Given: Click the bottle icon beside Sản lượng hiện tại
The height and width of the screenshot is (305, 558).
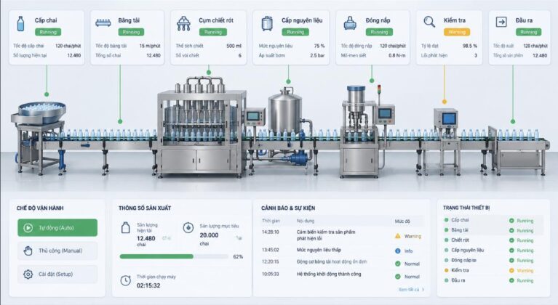Looking at the screenshot, I should (126, 227).
